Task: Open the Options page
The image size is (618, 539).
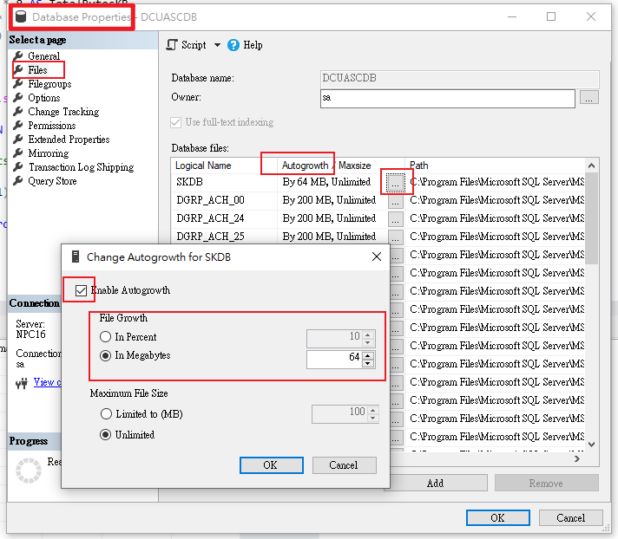Action: pyautogui.click(x=43, y=98)
